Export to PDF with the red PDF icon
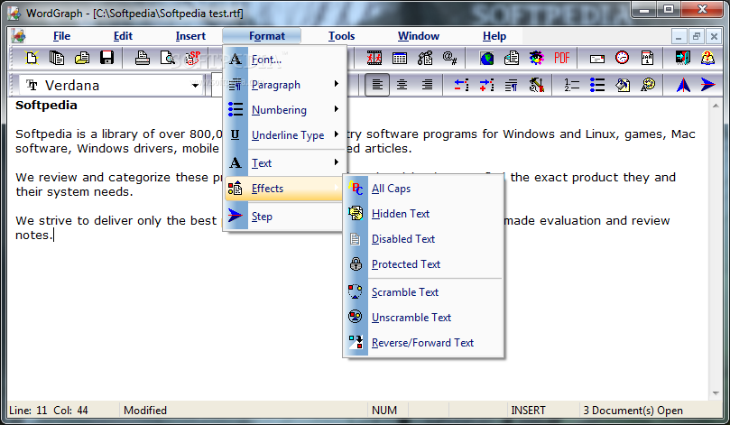The image size is (730, 425). (562, 58)
